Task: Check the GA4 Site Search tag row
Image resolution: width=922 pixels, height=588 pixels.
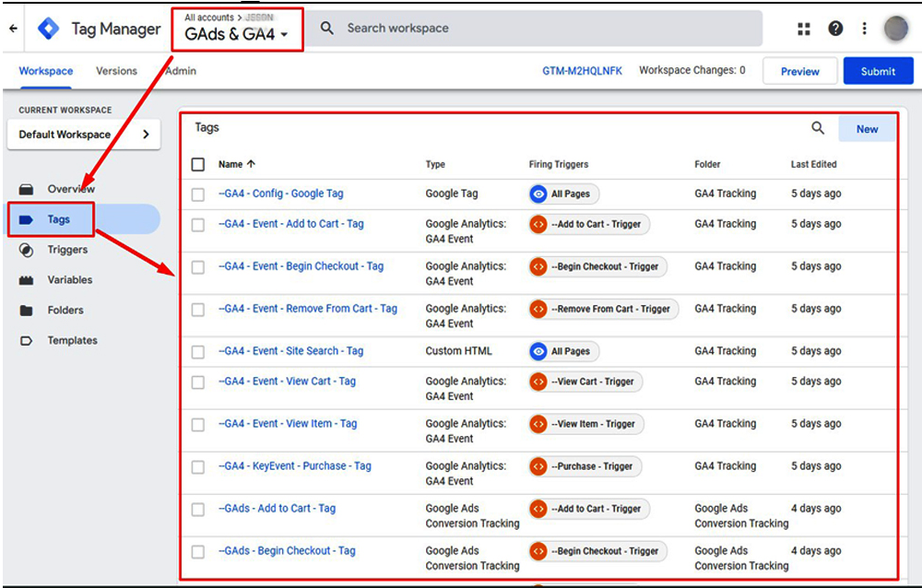Action: click(x=198, y=352)
